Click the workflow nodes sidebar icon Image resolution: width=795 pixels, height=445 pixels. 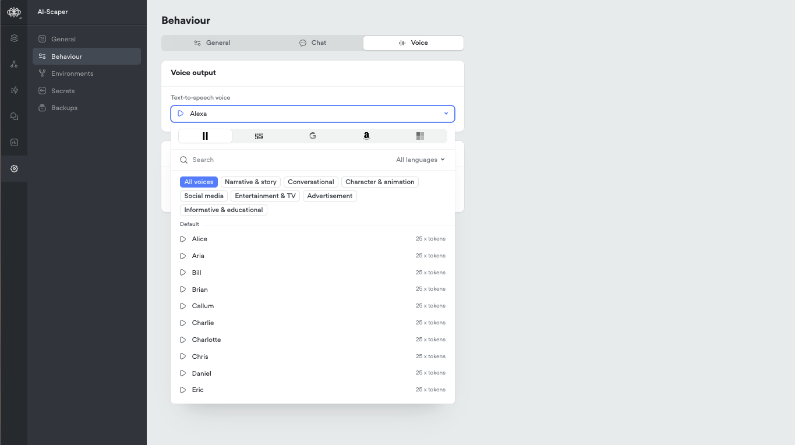tap(13, 64)
